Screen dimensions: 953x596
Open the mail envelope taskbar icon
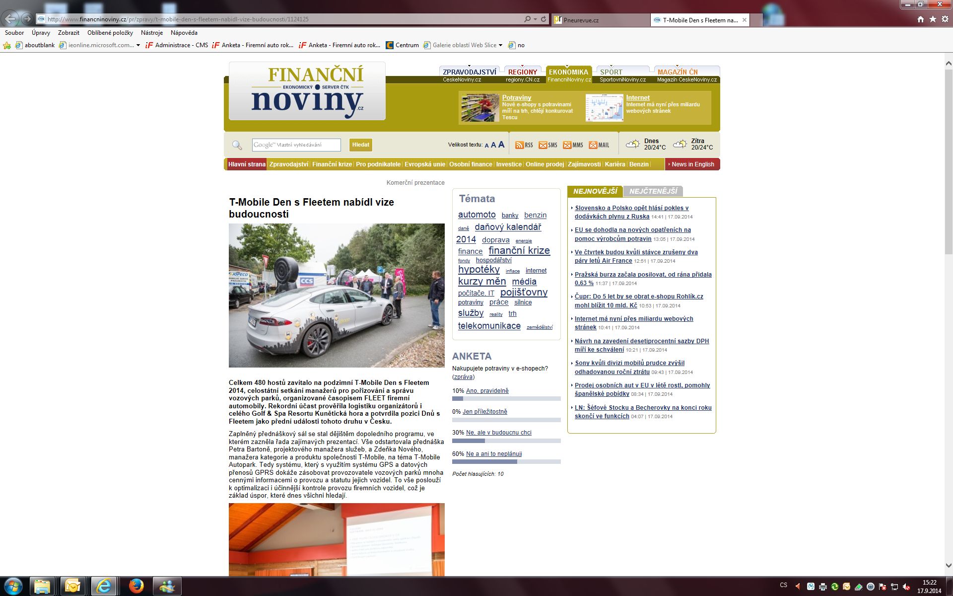(x=72, y=587)
